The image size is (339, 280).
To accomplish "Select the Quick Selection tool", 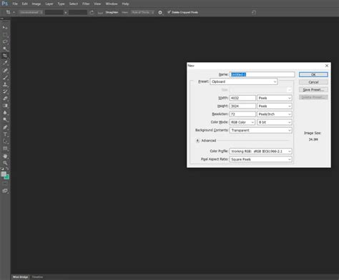I will click(5, 49).
